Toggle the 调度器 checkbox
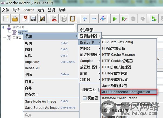This screenshot has height=118, width=163. (85, 98)
